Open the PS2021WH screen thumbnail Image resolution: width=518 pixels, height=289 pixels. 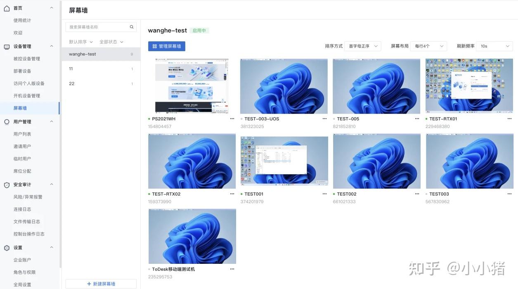pyautogui.click(x=192, y=86)
